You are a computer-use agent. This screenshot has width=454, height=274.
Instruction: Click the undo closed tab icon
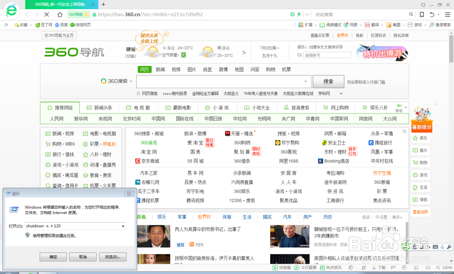pos(432,14)
